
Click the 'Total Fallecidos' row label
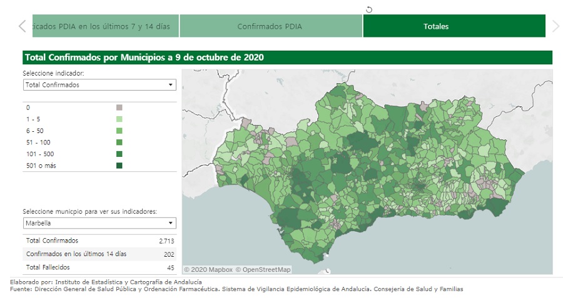(x=48, y=267)
